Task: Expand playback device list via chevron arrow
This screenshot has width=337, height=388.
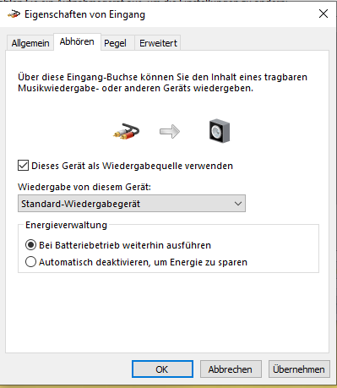Action: [238, 204]
